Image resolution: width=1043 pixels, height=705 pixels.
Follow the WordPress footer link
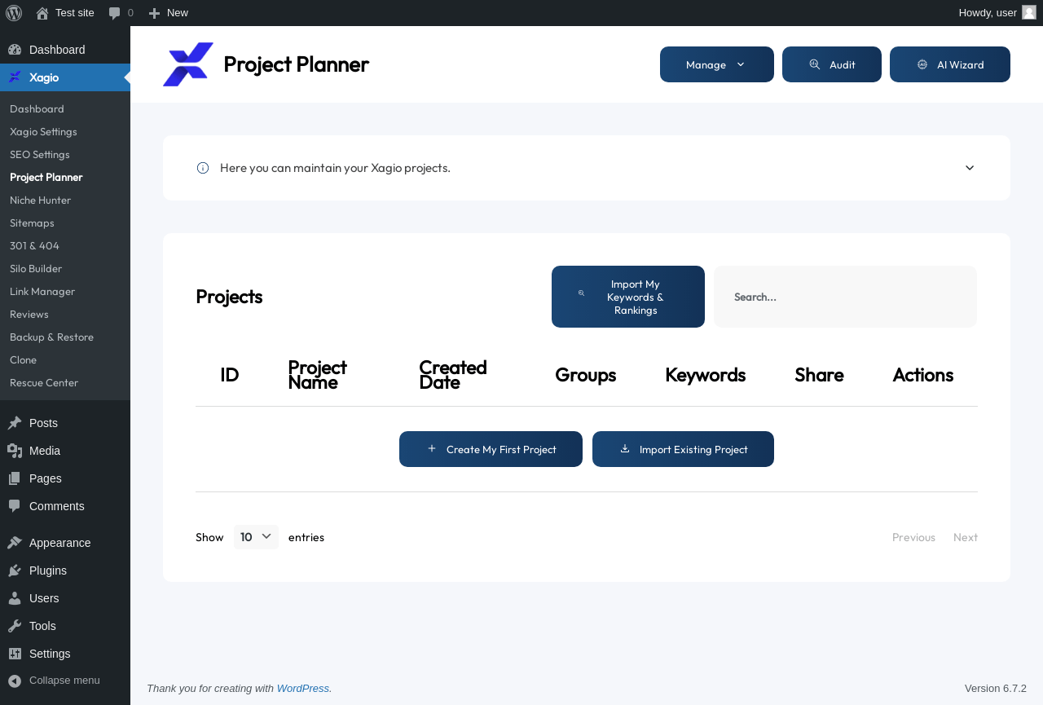click(303, 689)
